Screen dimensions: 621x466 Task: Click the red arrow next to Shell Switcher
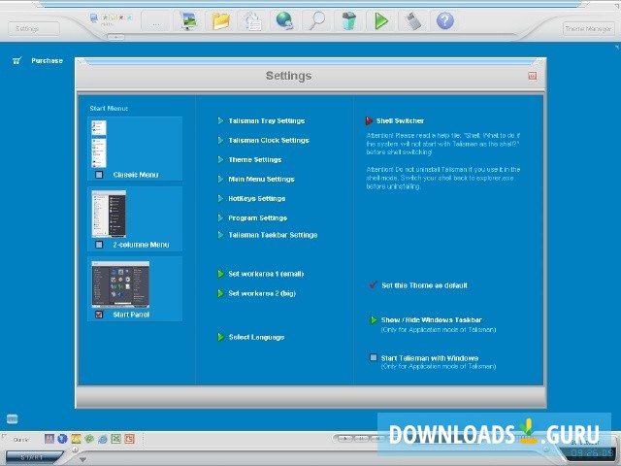(369, 120)
